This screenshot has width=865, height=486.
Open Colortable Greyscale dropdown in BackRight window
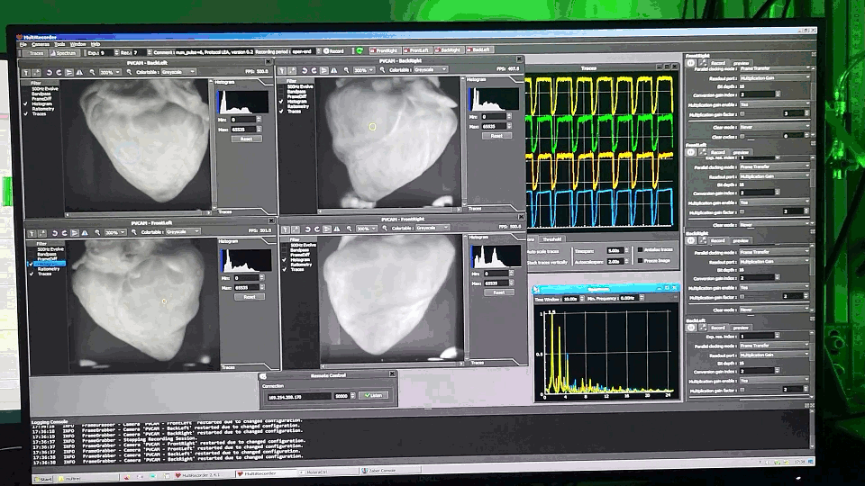(431, 70)
